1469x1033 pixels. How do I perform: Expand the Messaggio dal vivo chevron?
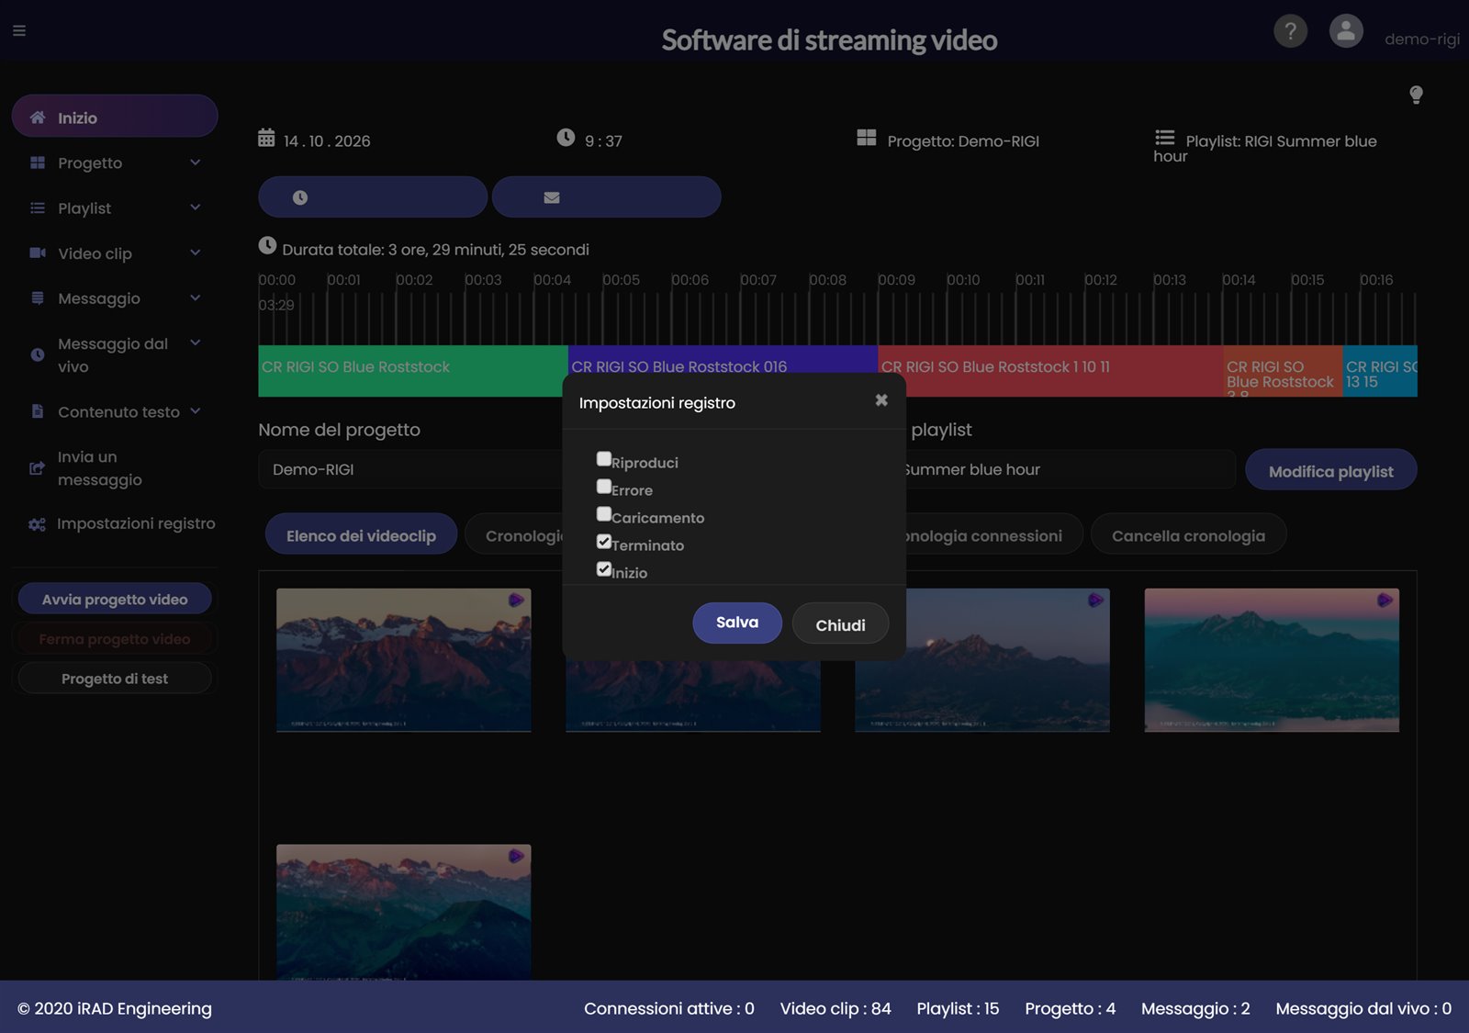[x=196, y=342]
